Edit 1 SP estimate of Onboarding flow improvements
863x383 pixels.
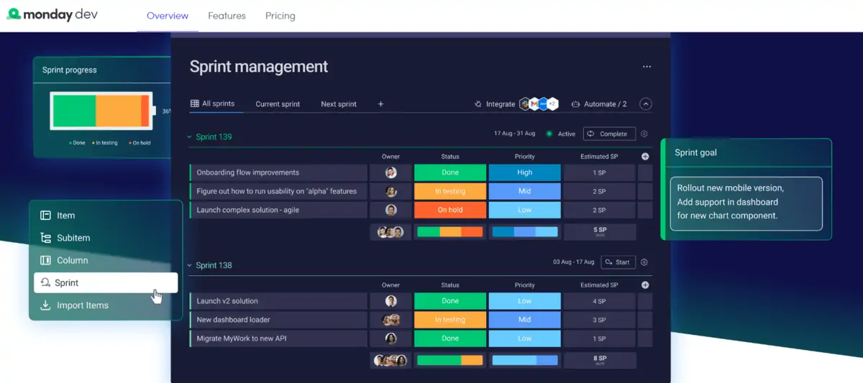(x=599, y=172)
